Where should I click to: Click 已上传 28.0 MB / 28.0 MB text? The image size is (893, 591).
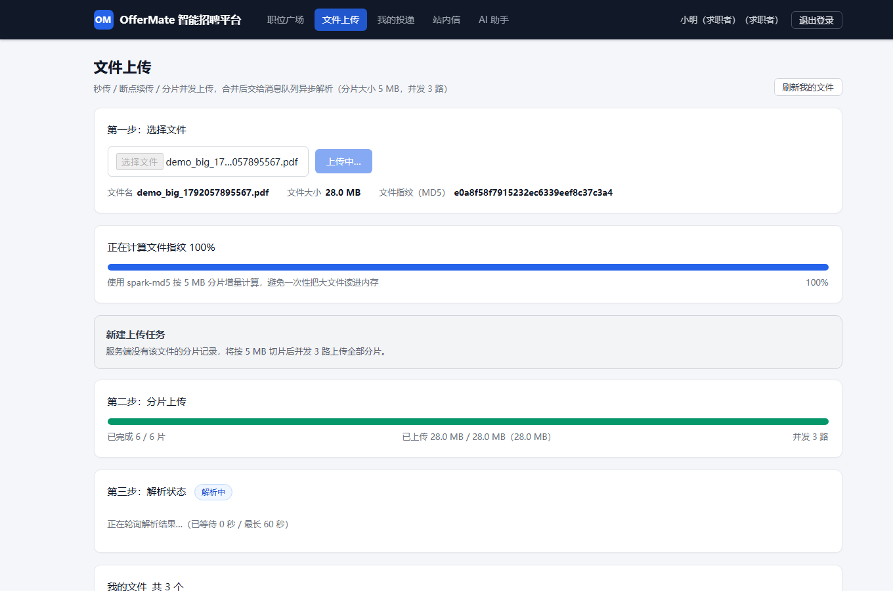pyautogui.click(x=477, y=437)
